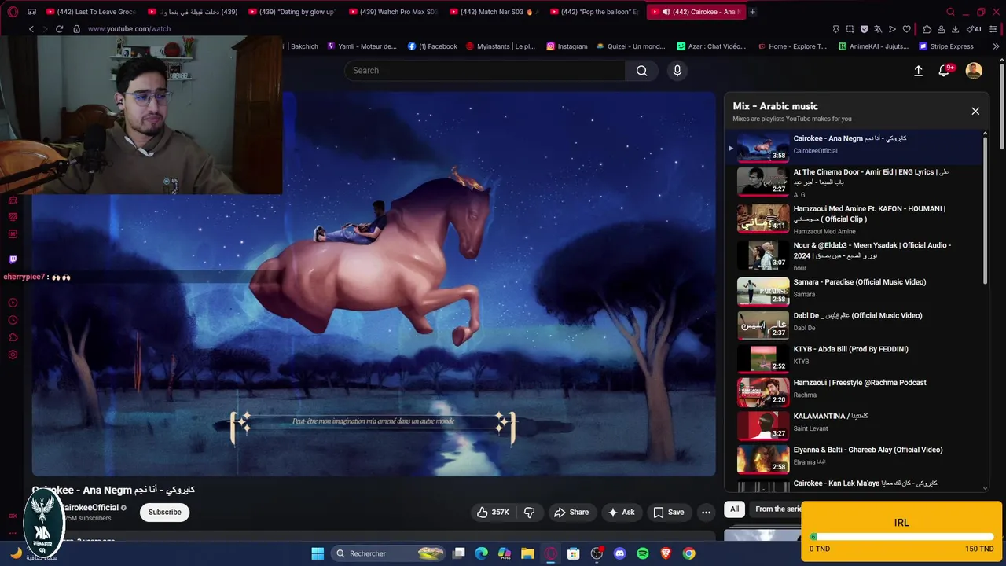1006x566 pixels.
Task: Go forward in browser history
Action: click(44, 29)
